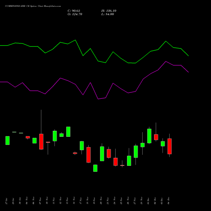Image resolution: width=211 pixels, height=211 pixels.
Task: Click the red candlestick above 24 Nov
Action: click(116, 162)
